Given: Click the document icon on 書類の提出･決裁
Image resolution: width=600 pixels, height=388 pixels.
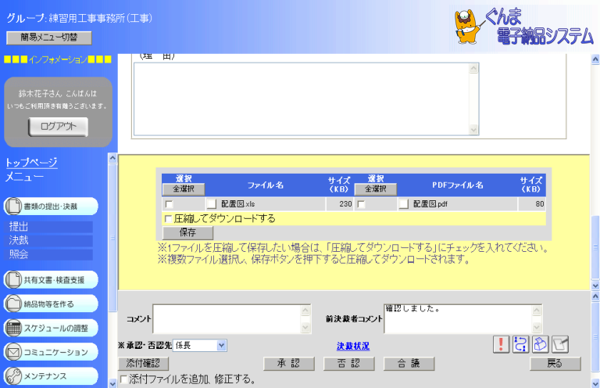Looking at the screenshot, I should pos(13,207).
